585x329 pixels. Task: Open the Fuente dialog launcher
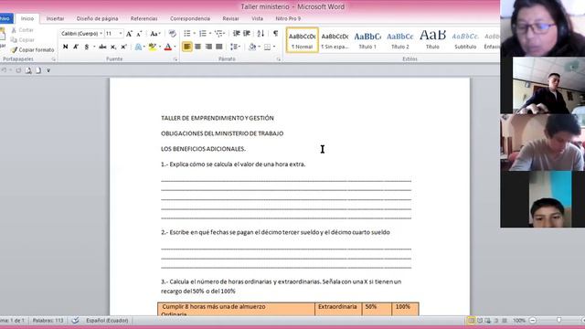(175, 59)
